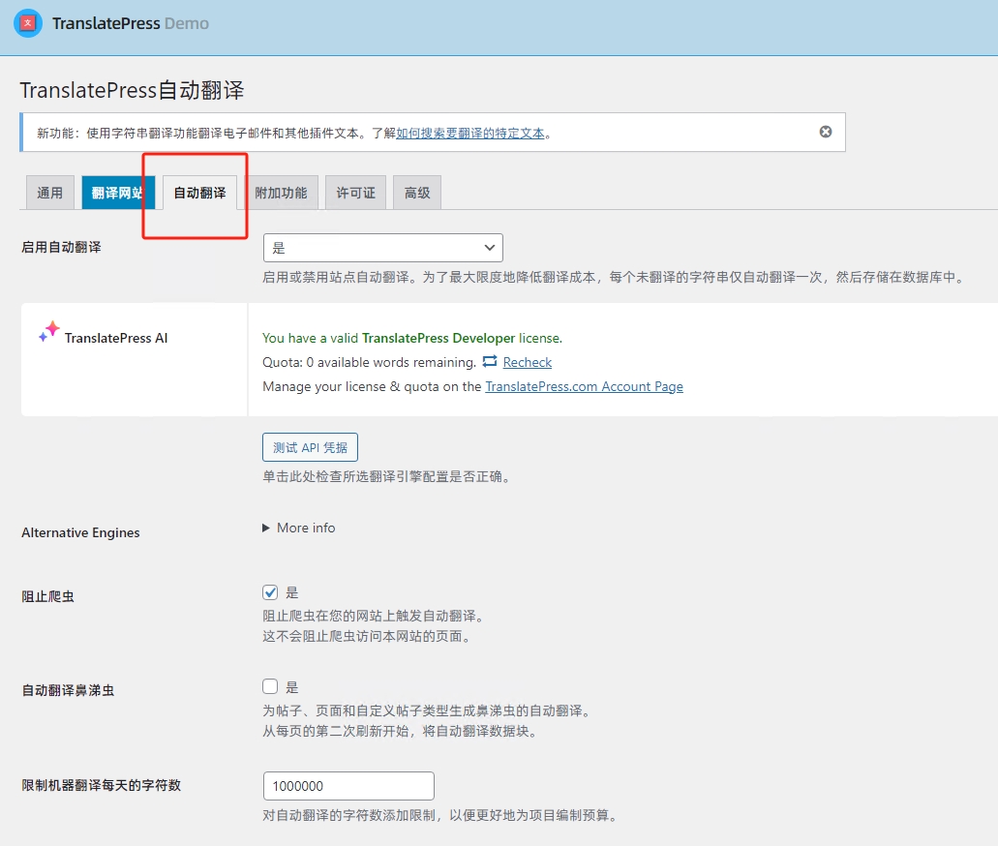Uncheck the 阻止爬虫 checkbox
The width and height of the screenshot is (998, 846).
point(270,592)
